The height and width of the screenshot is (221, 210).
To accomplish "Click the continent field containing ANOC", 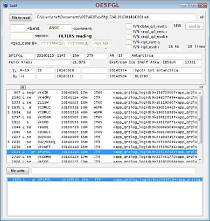I will (x=60, y=28).
